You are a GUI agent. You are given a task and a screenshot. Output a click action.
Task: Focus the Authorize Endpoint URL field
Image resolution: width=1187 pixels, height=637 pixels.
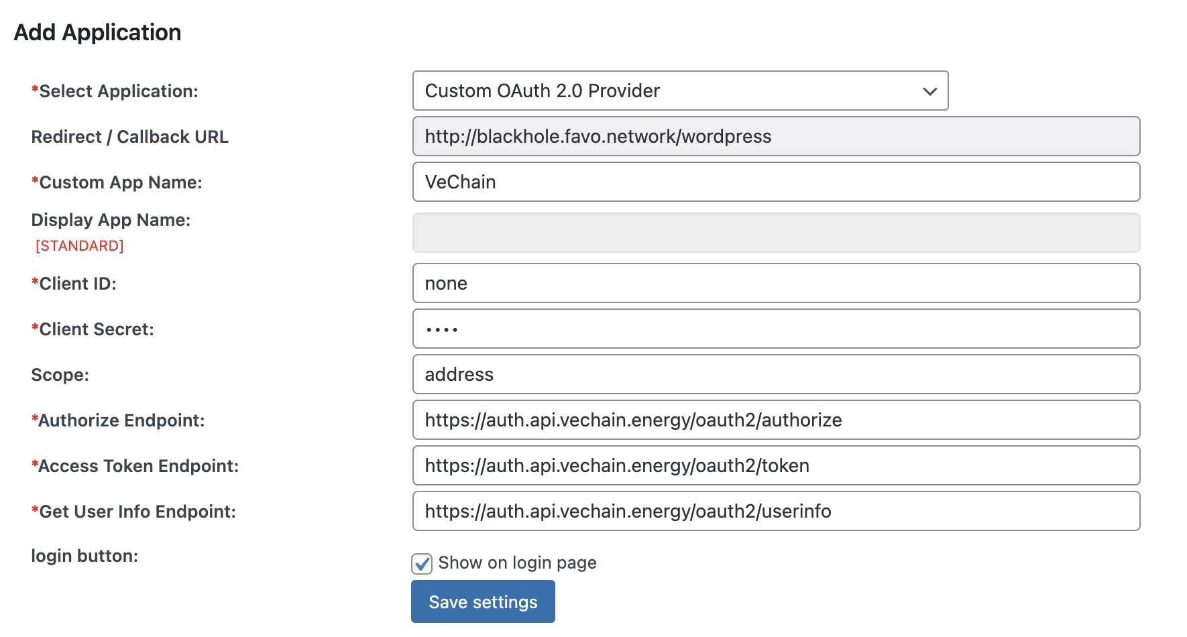click(776, 420)
